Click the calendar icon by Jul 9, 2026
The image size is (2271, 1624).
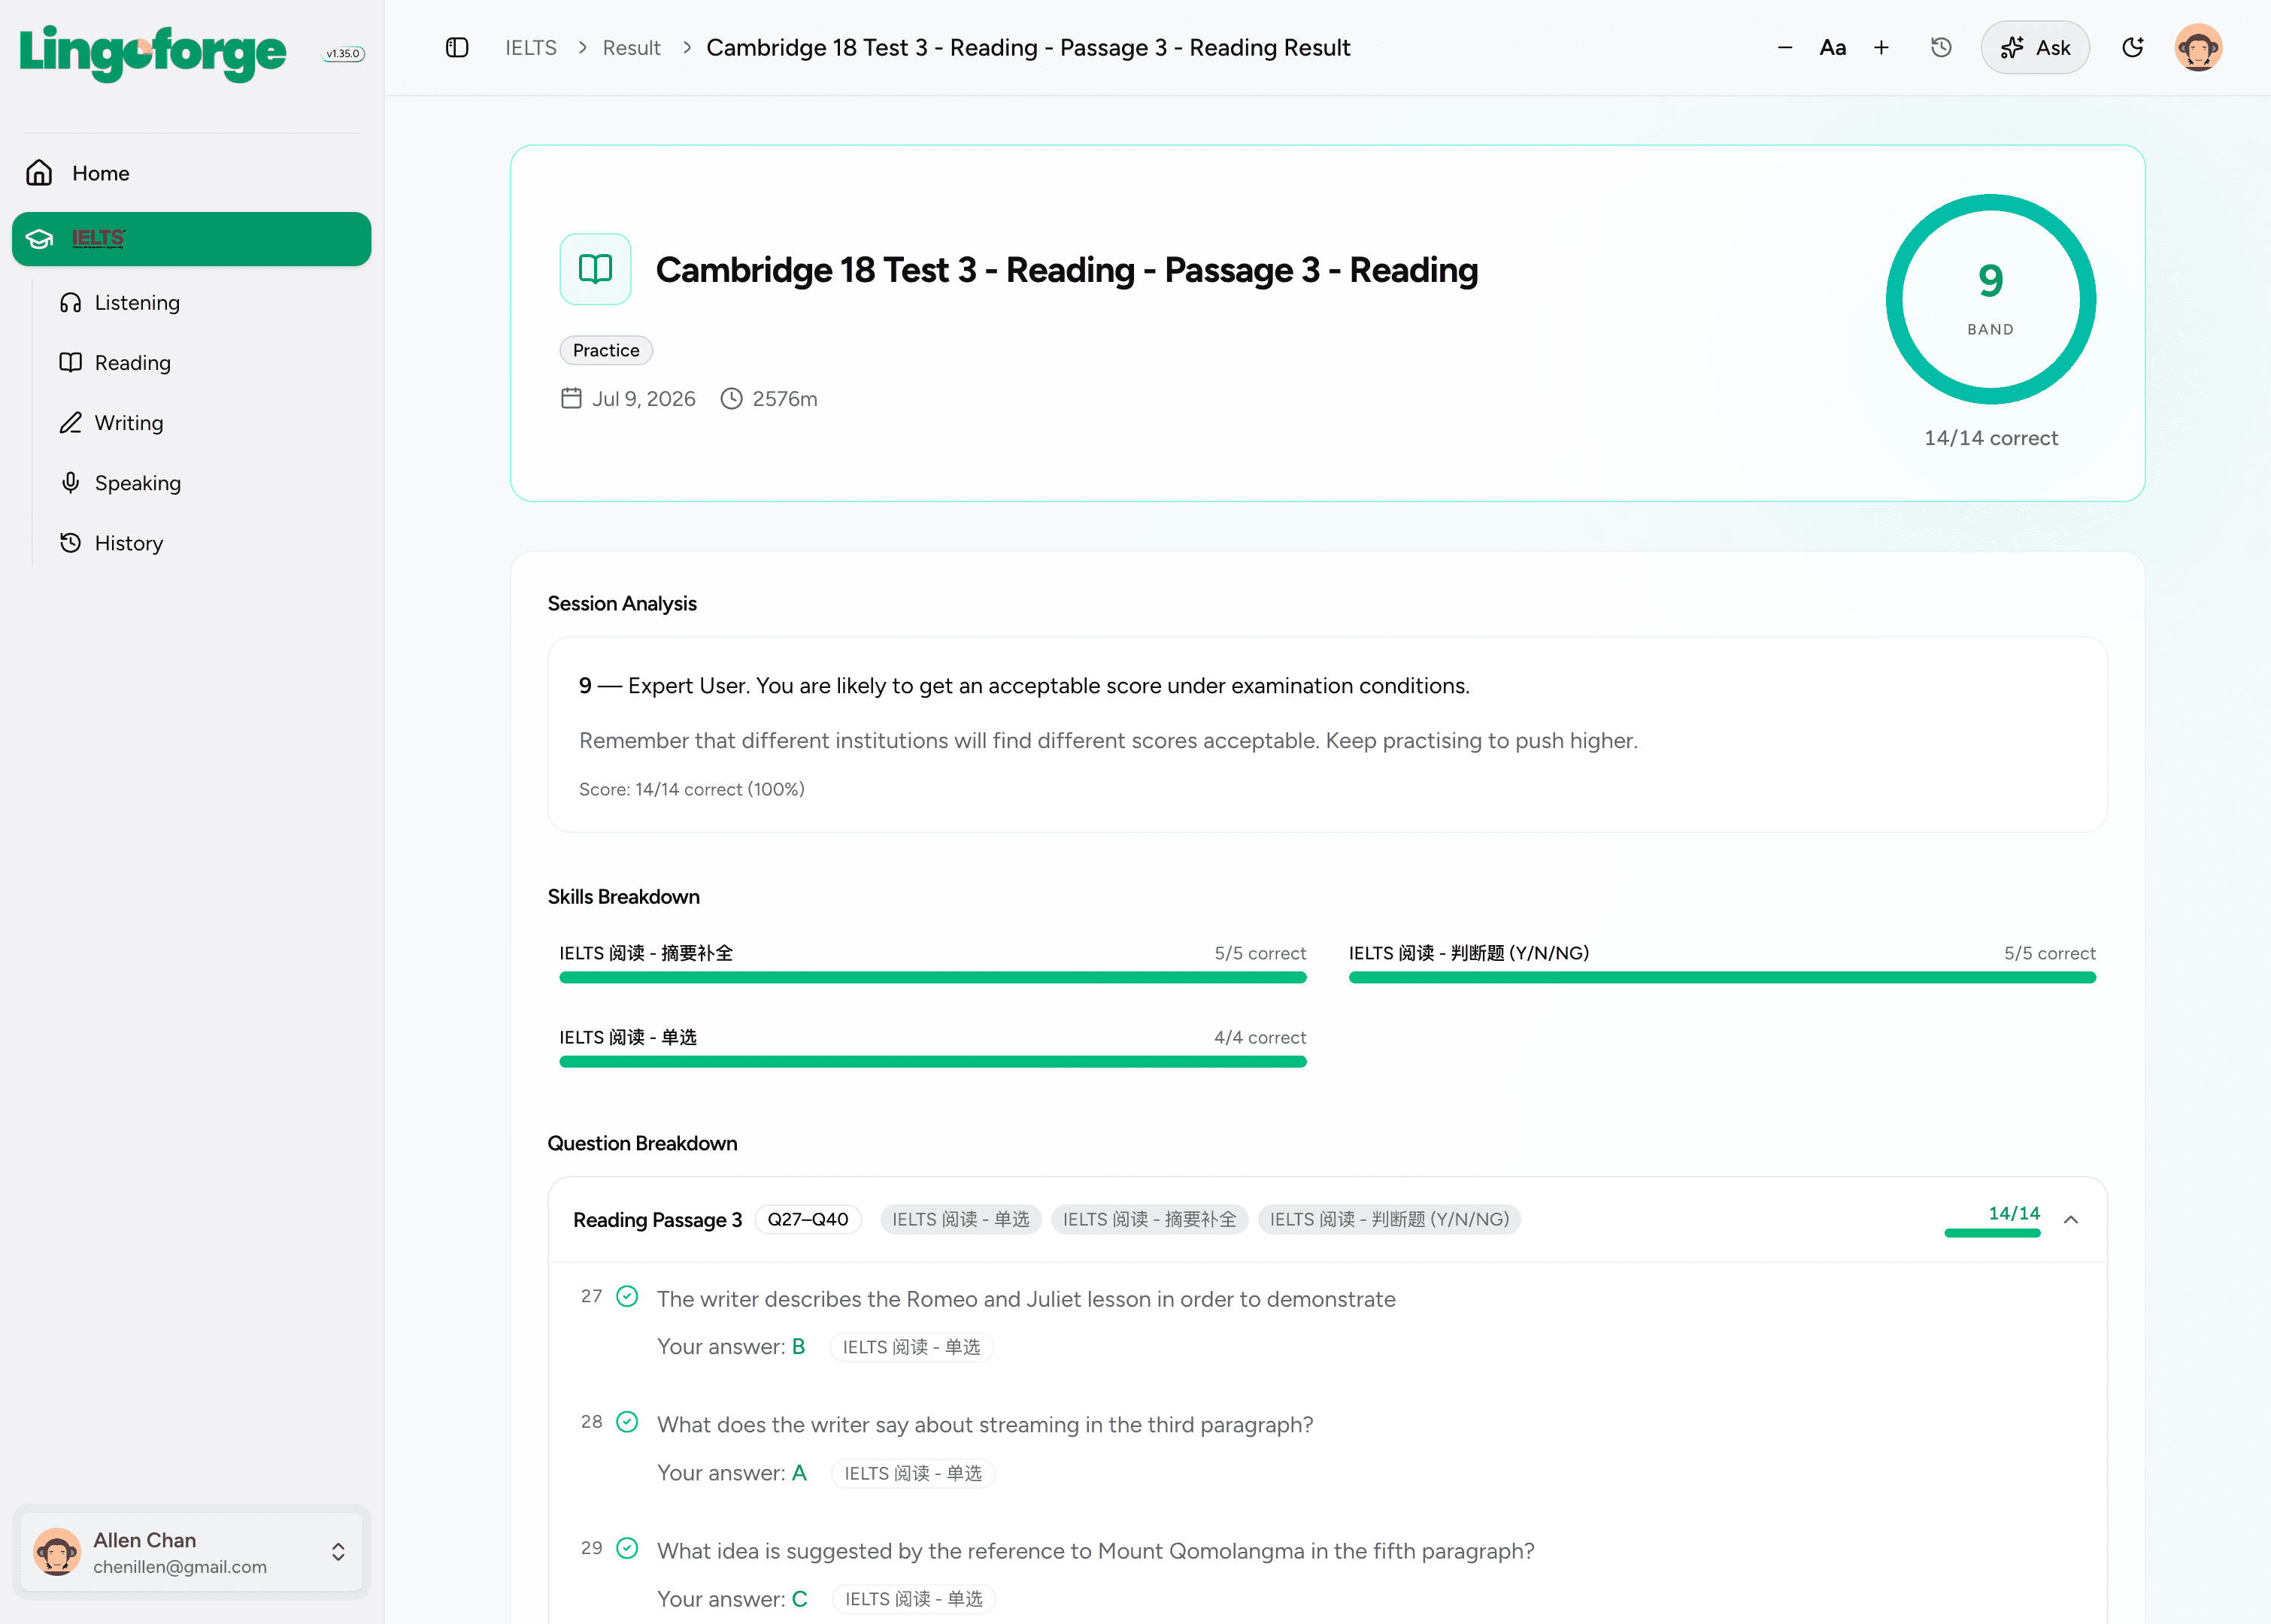tap(571, 399)
